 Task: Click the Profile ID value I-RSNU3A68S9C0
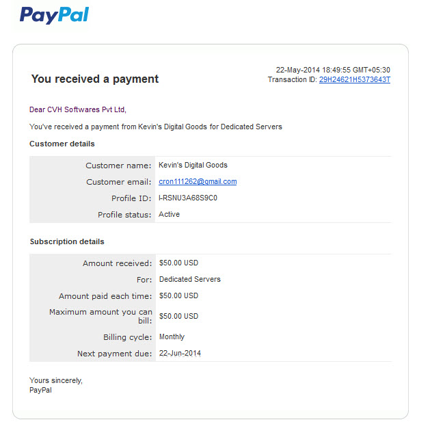188,198
